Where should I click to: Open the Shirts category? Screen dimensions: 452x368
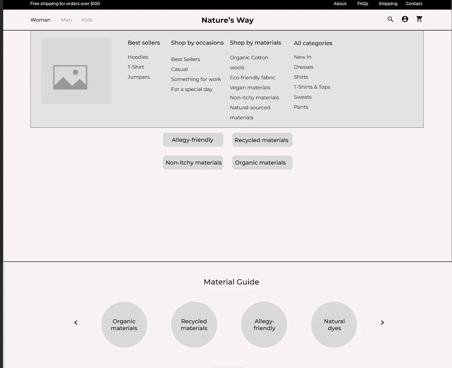click(x=301, y=77)
